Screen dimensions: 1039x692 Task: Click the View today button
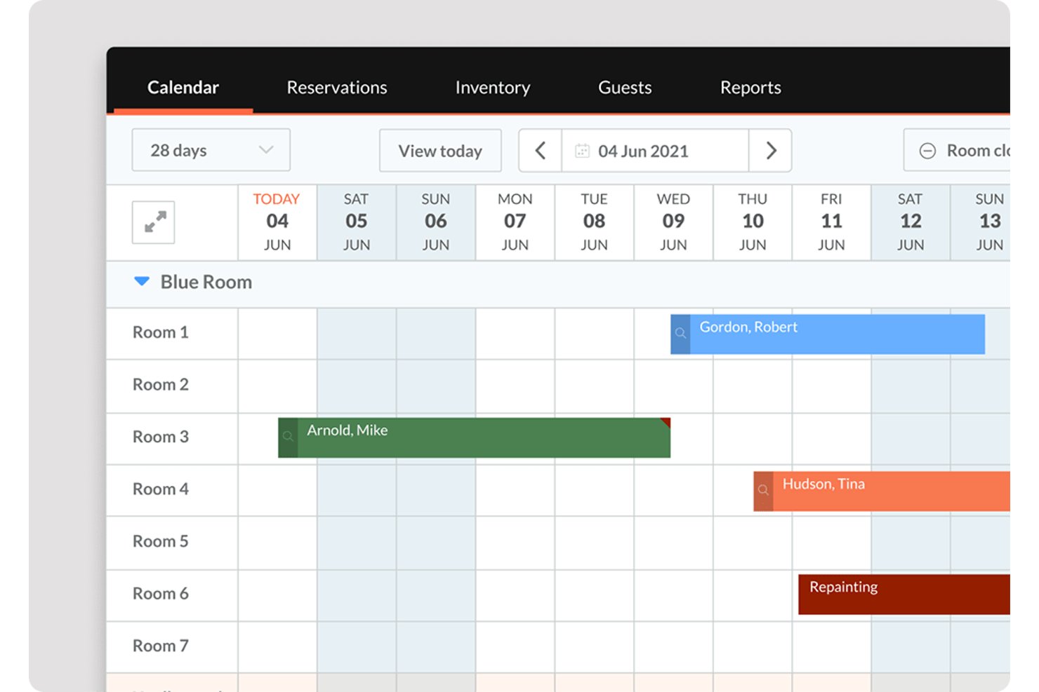click(440, 151)
